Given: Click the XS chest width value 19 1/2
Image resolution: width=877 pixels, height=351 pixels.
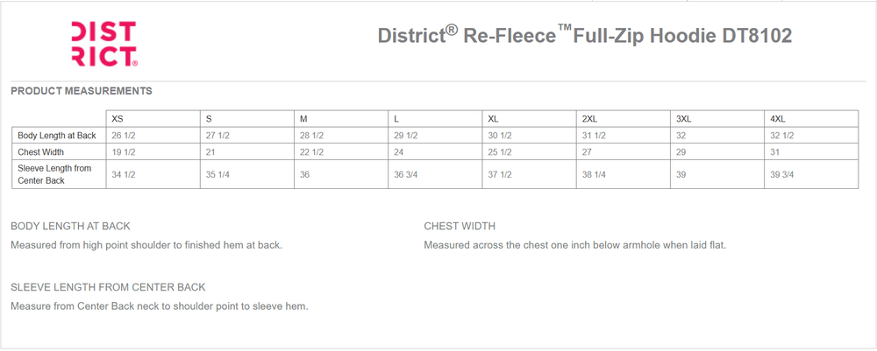Looking at the screenshot, I should [124, 151].
